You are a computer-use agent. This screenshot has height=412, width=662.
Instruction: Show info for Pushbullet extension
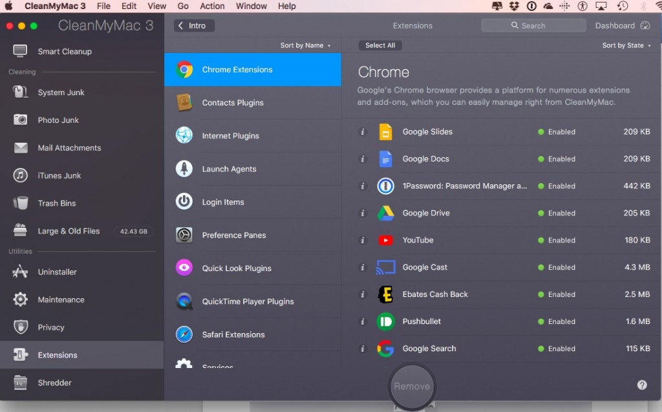point(362,321)
